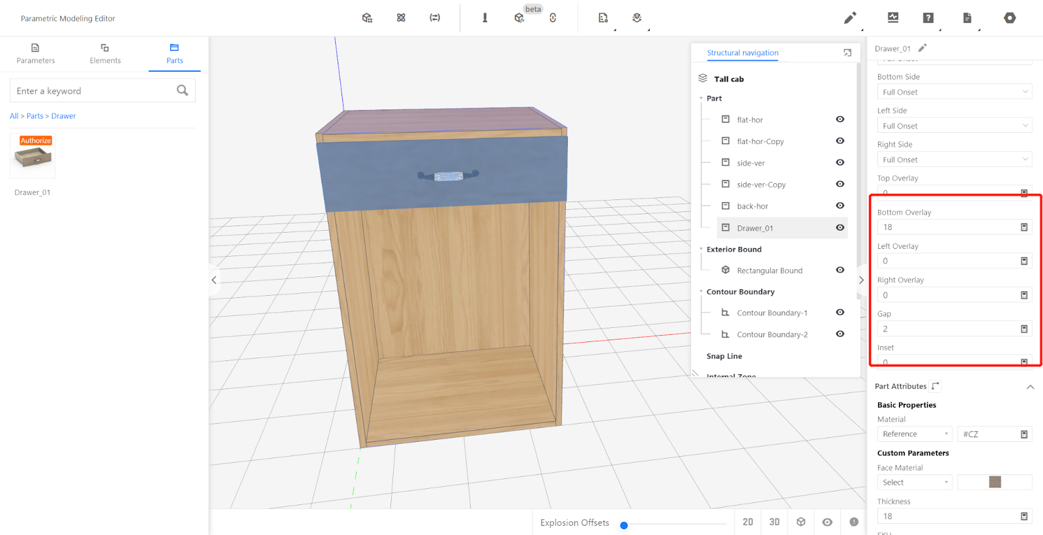Click the All breadcrumb link

[x=14, y=116]
